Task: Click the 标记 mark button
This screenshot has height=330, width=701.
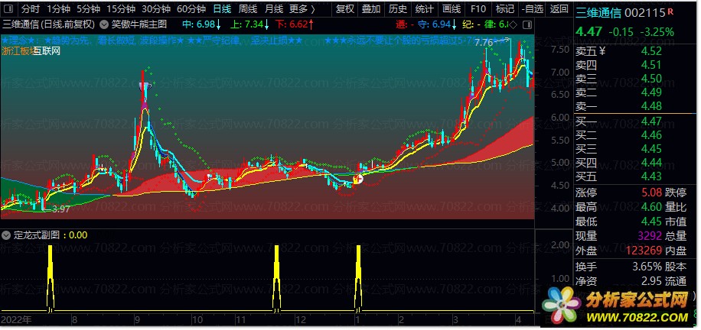Action: tap(505, 8)
